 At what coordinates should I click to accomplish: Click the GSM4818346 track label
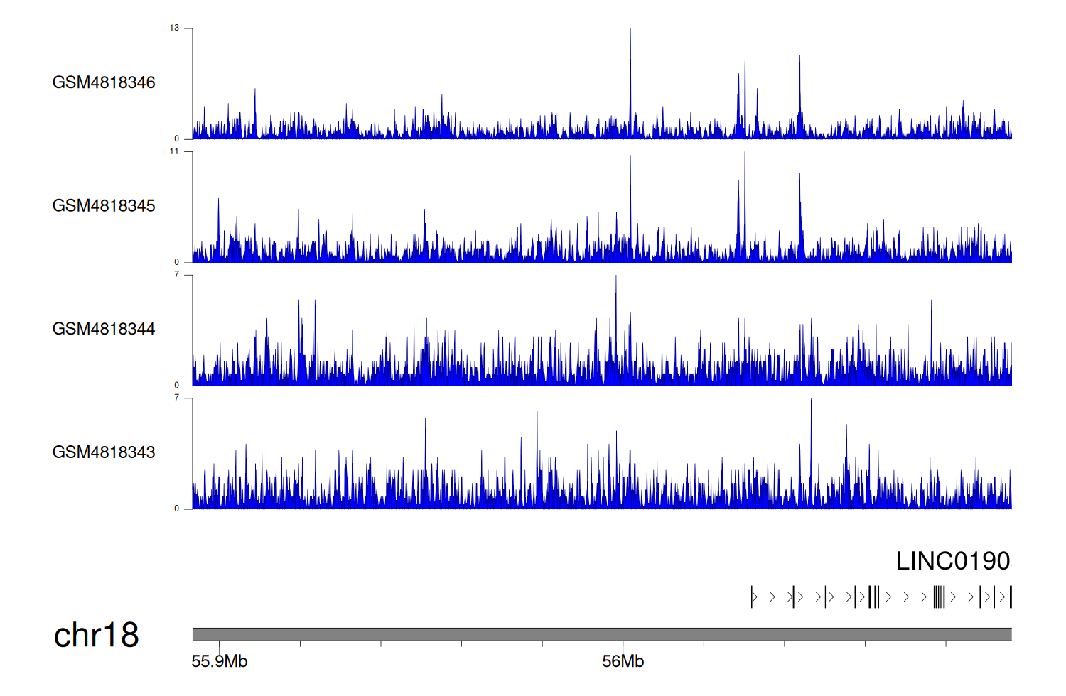point(104,82)
